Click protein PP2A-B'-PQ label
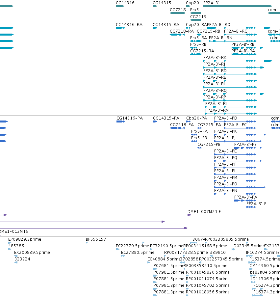The height and width of the screenshot is (297, 280). [226, 158]
